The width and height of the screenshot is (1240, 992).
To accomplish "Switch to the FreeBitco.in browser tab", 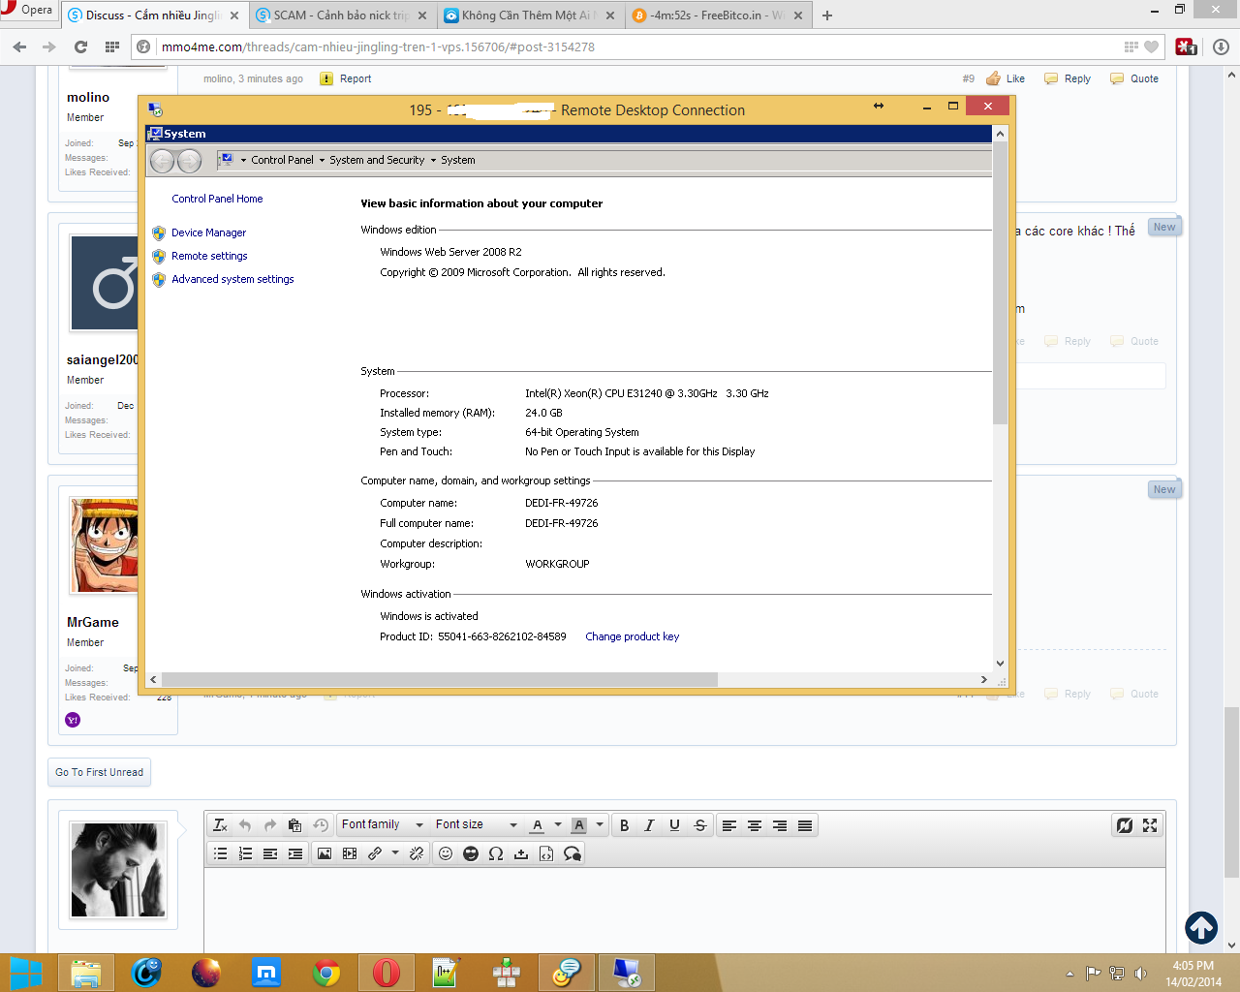I will 717,15.
